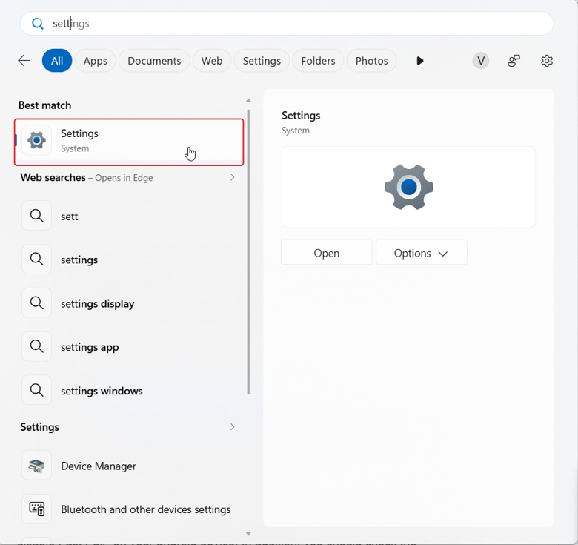The height and width of the screenshot is (545, 578).
Task: Open the chat/work account icon
Action: tap(514, 61)
